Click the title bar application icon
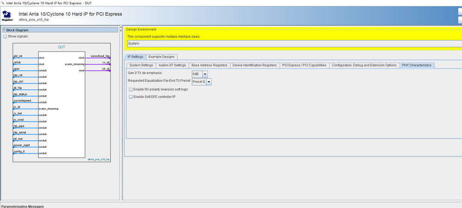The image size is (462, 208). point(3,3)
